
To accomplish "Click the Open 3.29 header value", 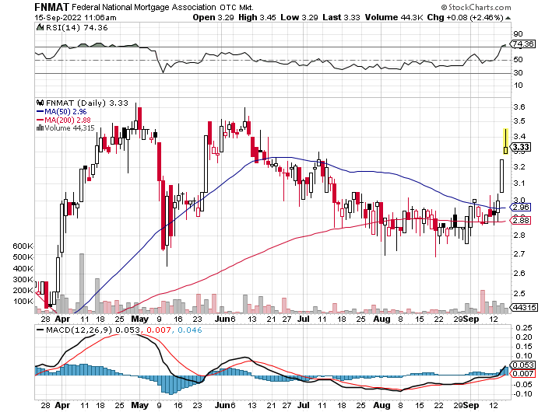I will point(213,17).
